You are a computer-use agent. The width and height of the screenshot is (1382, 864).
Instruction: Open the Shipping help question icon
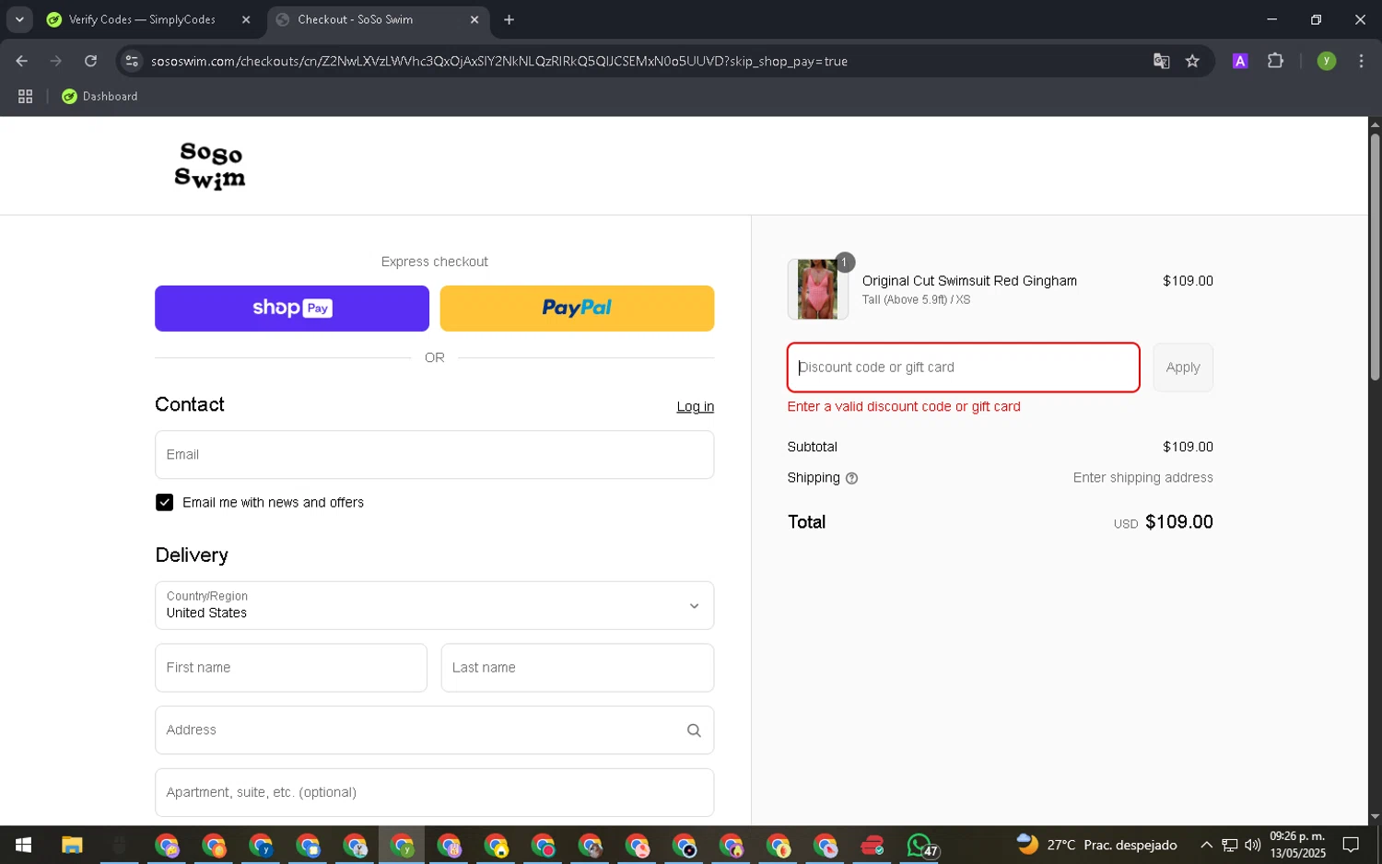[x=851, y=478]
